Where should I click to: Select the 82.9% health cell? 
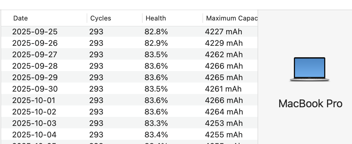tap(156, 43)
